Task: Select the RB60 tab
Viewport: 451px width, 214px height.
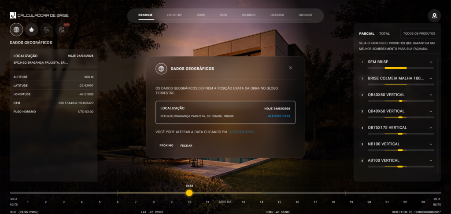Action: (x=223, y=15)
